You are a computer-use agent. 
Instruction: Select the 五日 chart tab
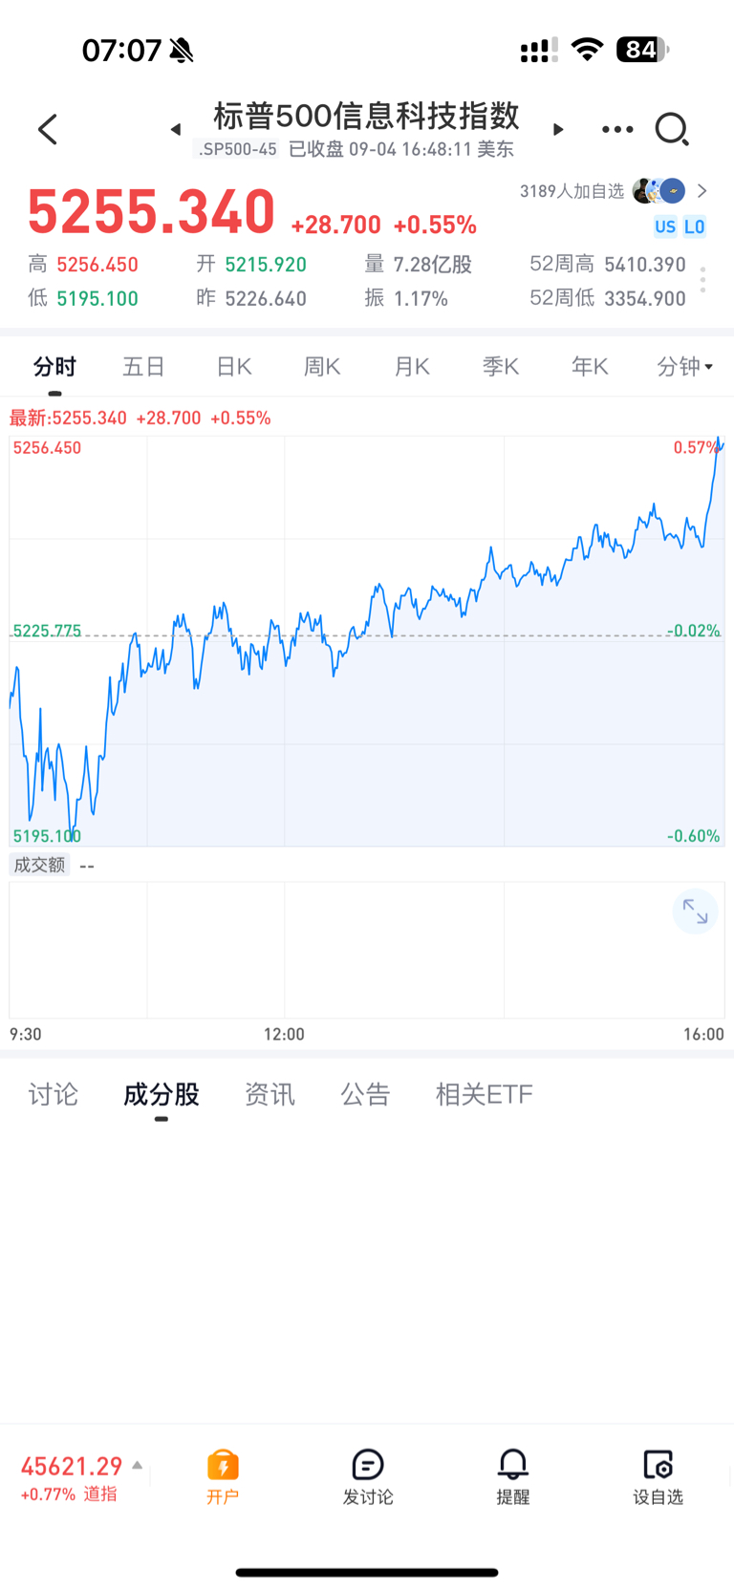tap(144, 366)
